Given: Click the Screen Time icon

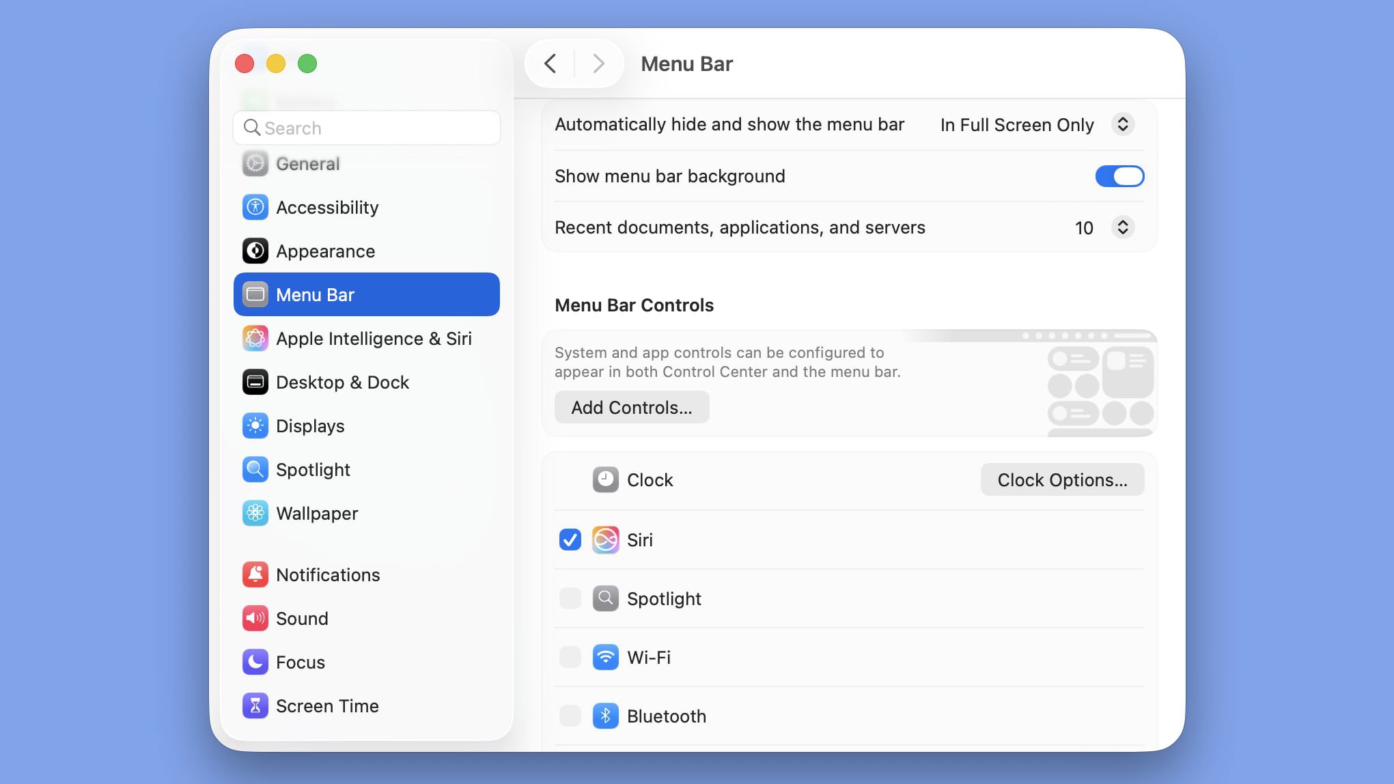Looking at the screenshot, I should [x=327, y=705].
